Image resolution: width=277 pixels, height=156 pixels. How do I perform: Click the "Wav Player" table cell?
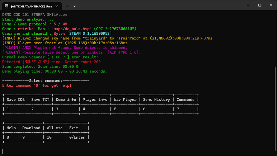pos(125,100)
